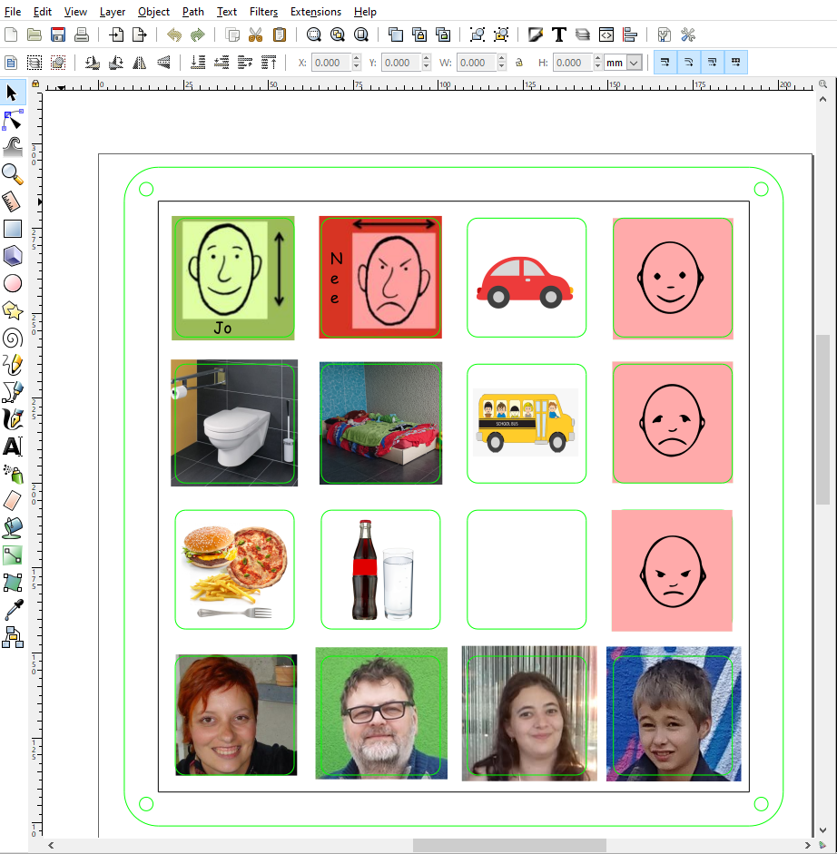Choose the Ellipse/circle tool

coord(13,283)
